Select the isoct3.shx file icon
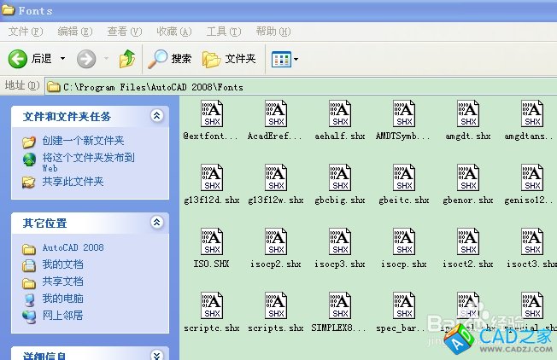557x360 pixels. [x=532, y=241]
